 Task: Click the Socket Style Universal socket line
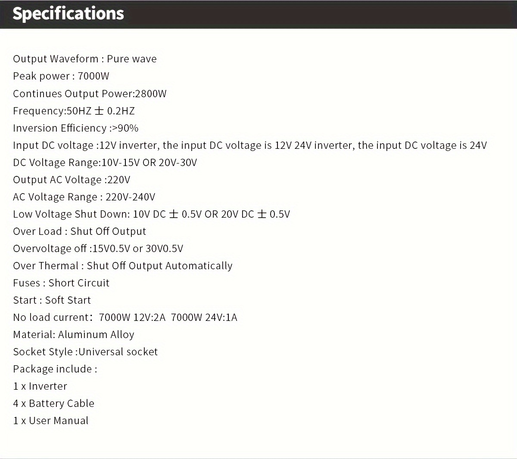point(85,352)
